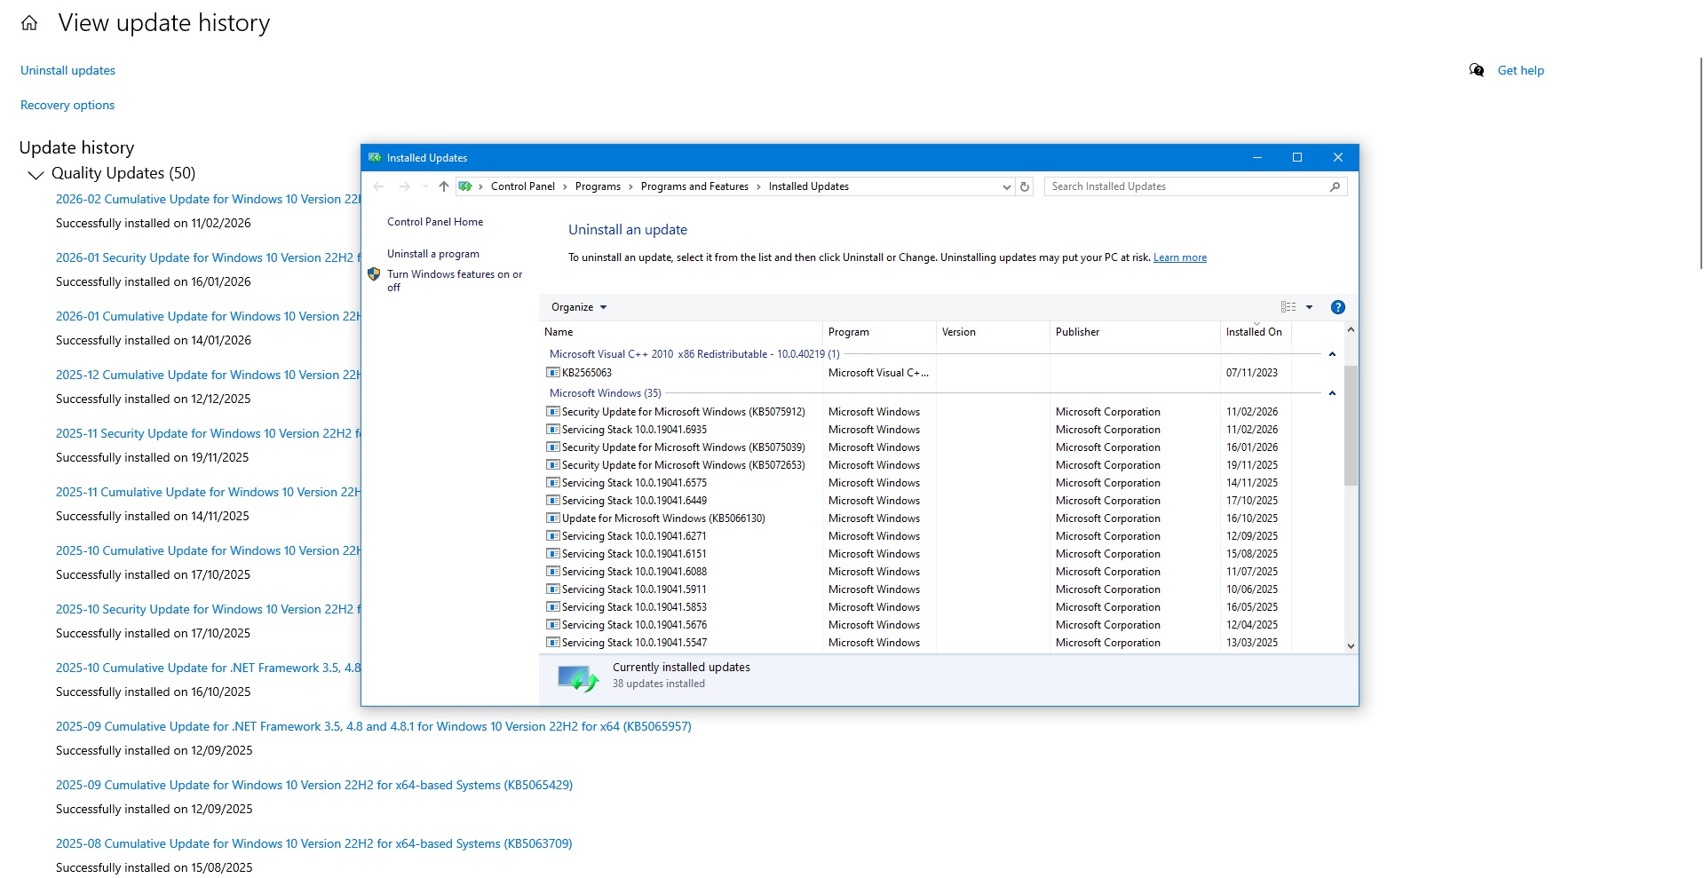Screen dimensions: 1704x878
Task: Click the back navigation arrow
Action: tap(379, 186)
